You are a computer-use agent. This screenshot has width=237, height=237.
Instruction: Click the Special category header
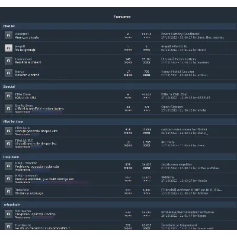tap(118, 87)
